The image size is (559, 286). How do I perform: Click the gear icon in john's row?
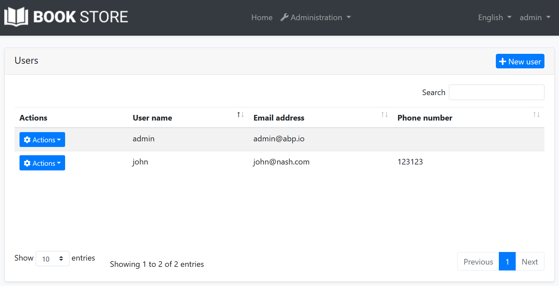pyautogui.click(x=27, y=163)
